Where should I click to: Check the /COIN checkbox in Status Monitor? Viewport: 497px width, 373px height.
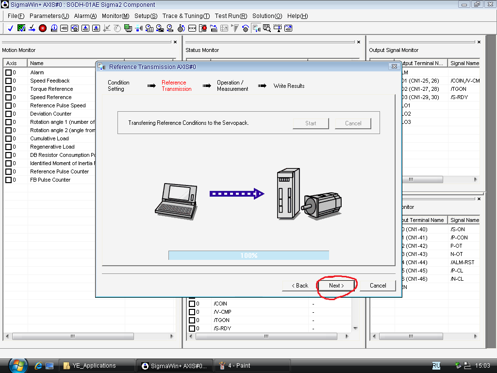[192, 304]
